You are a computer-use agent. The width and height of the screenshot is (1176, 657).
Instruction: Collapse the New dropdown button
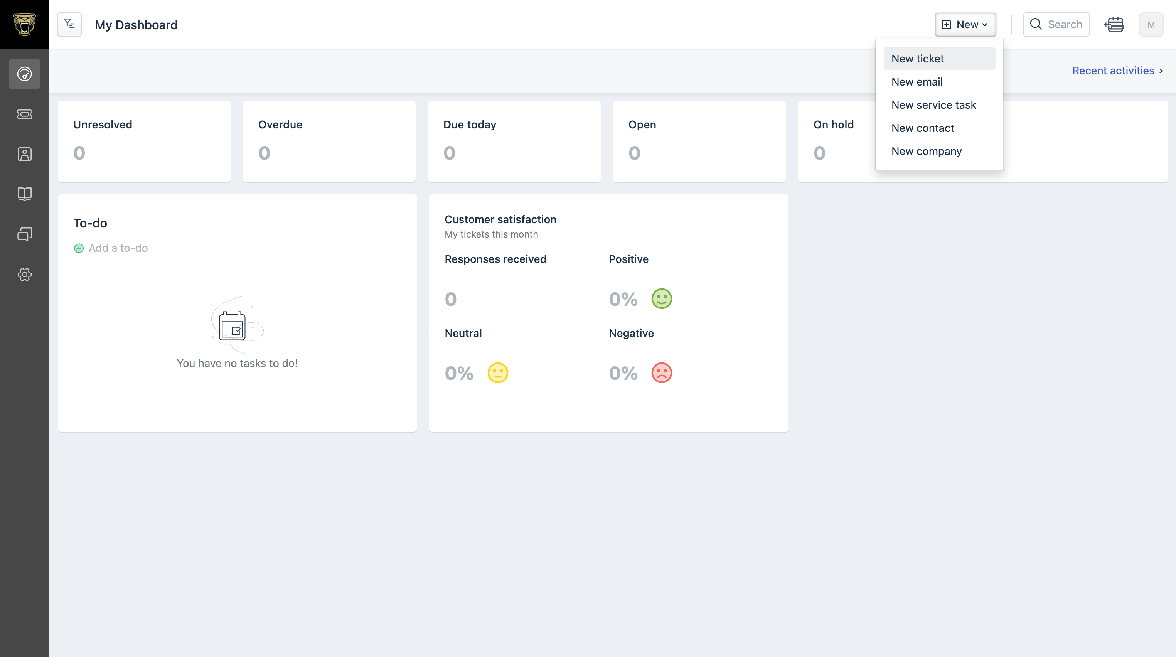pos(965,25)
